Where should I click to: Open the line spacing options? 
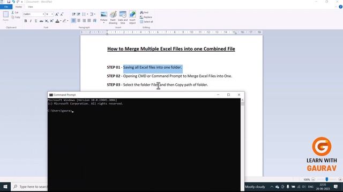tap(93, 14)
